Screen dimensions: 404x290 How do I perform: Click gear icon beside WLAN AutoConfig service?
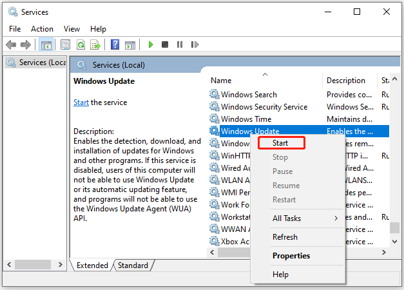pos(214,180)
